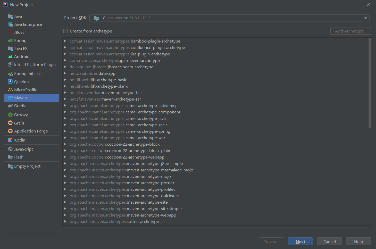
Task: Select softeu-archetype-jsf row
Action: point(215,221)
